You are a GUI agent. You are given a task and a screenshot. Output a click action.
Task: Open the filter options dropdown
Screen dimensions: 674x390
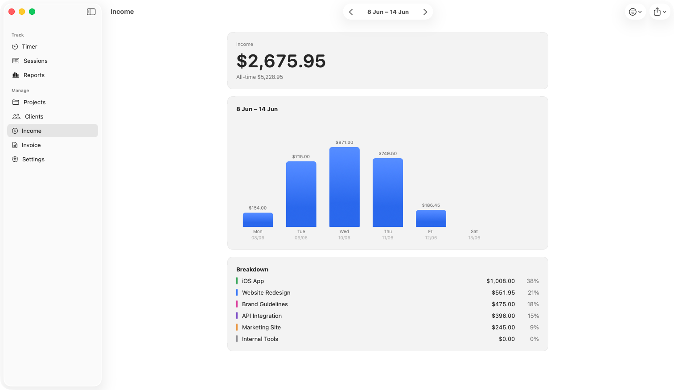coord(635,12)
